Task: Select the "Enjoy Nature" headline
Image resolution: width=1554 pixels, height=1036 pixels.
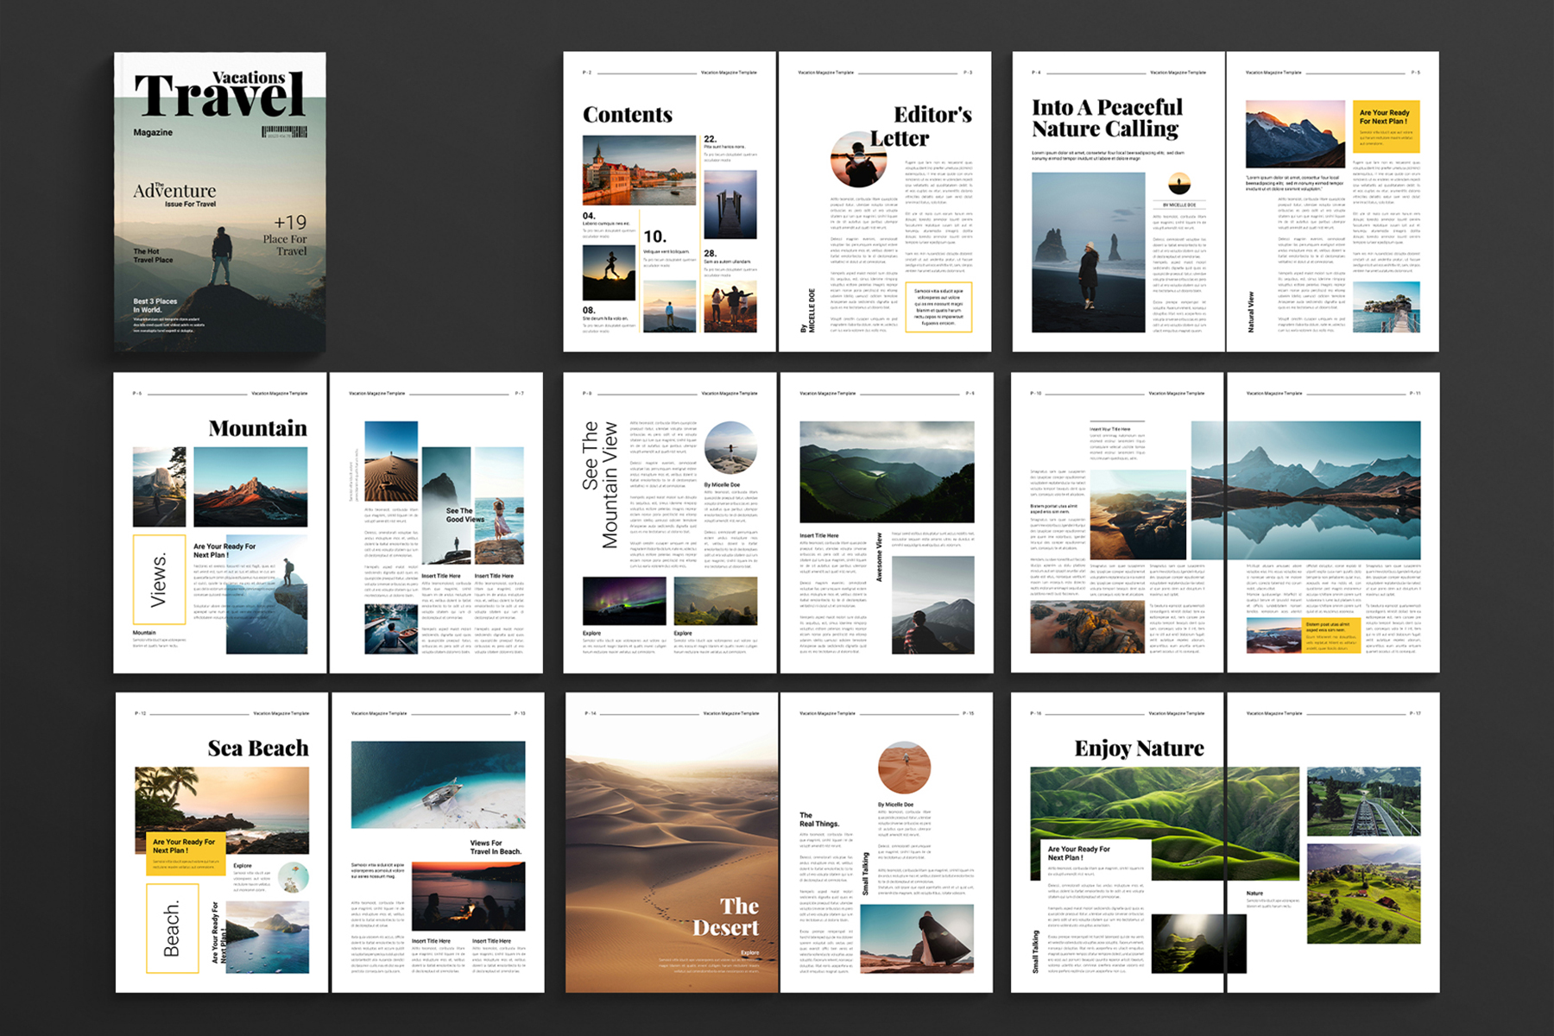Action: (1139, 749)
